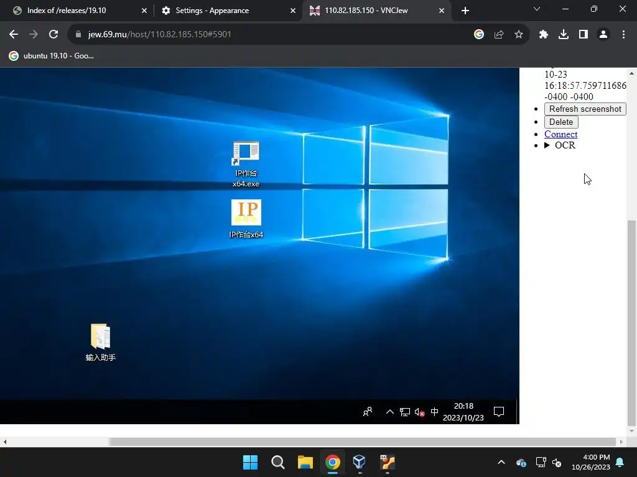Click the tray chevron in remote taskbar
Viewport: 637px width, 477px height.
(x=389, y=412)
